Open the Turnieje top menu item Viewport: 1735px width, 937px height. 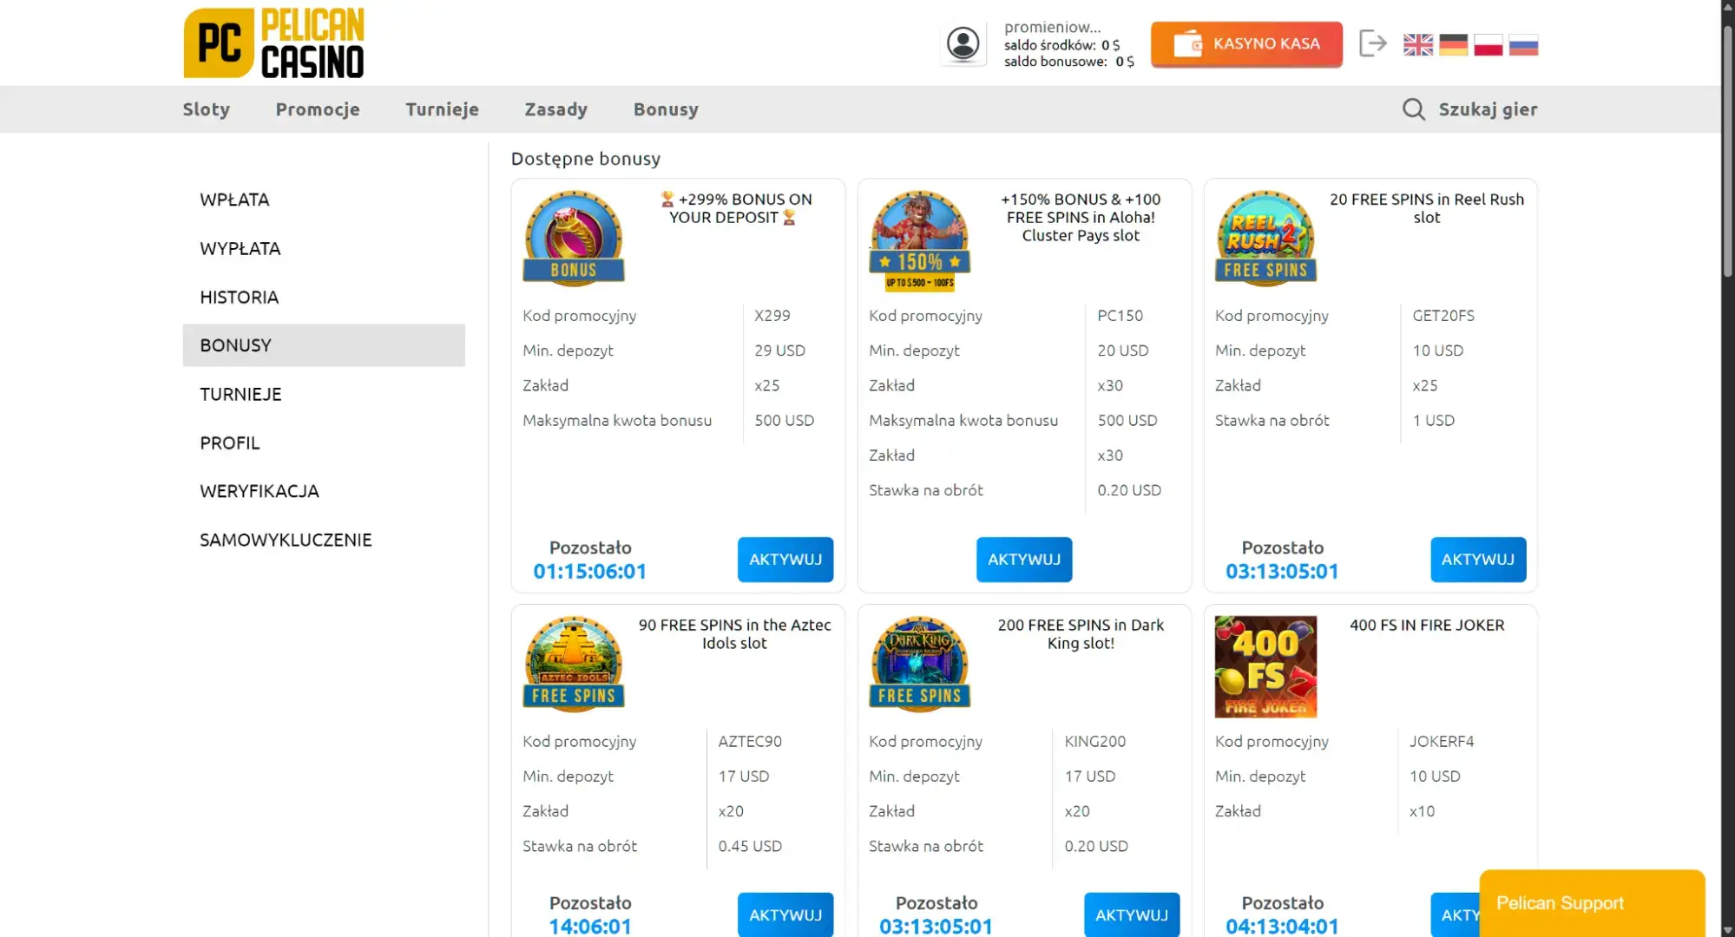pos(442,109)
